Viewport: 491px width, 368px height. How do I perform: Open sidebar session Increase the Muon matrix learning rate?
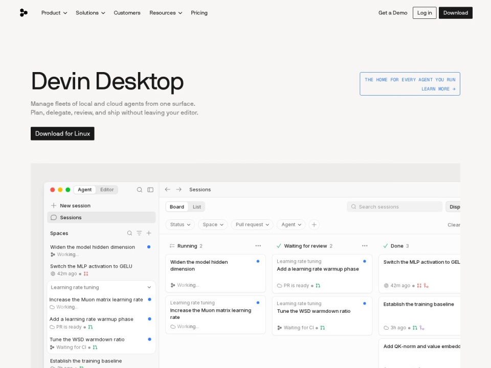101,303
